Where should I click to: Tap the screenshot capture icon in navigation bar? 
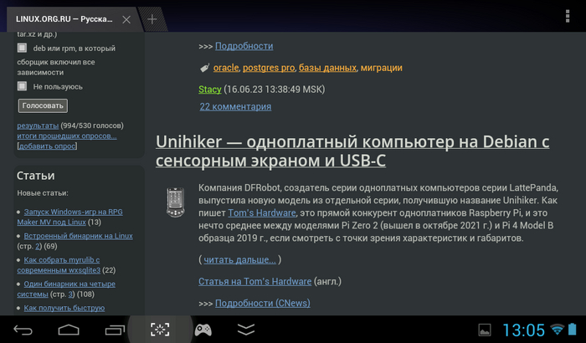pos(160,330)
